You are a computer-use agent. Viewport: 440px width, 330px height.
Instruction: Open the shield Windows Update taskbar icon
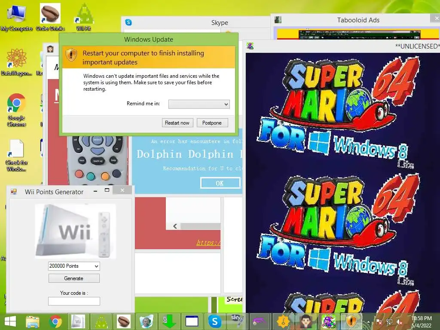(351, 321)
